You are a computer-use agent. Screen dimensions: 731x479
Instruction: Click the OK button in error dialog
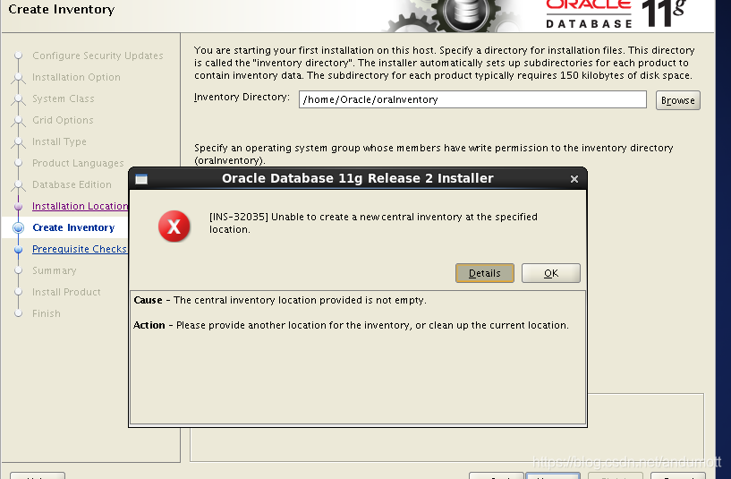(x=550, y=273)
